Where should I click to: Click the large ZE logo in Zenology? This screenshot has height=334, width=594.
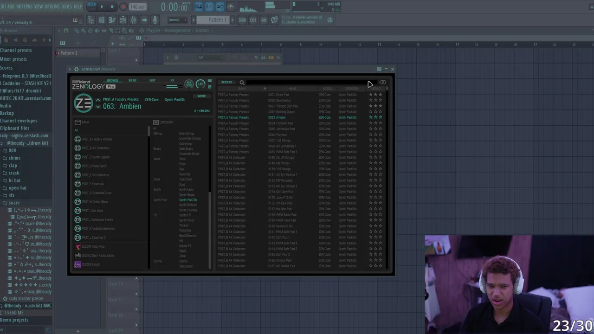pos(84,103)
